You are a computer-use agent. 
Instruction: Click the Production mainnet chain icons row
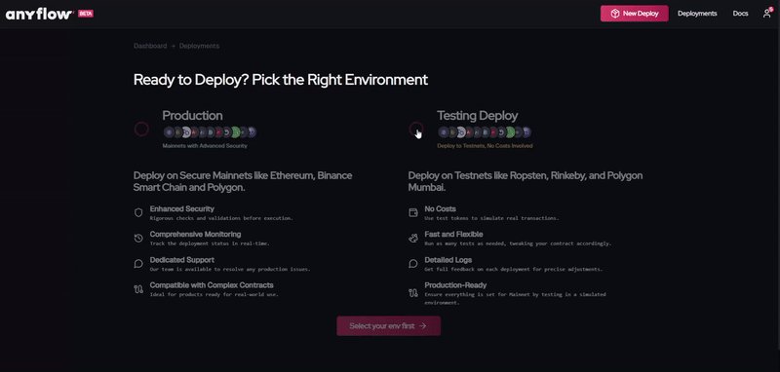210,132
